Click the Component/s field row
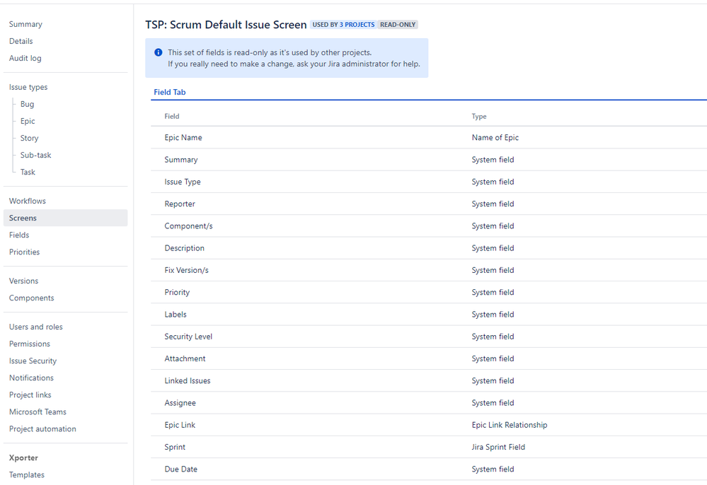The height and width of the screenshot is (485, 707). [429, 226]
